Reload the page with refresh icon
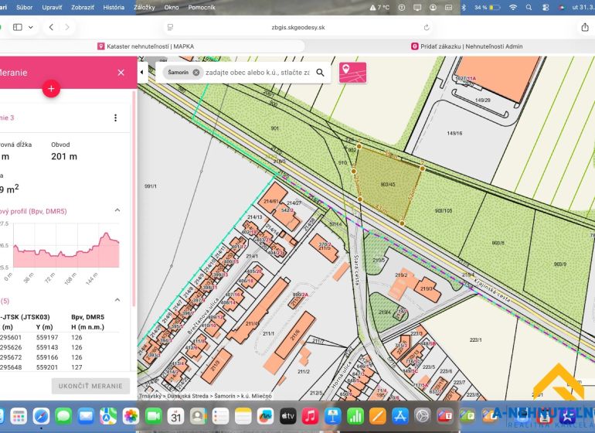The image size is (595, 433). (427, 27)
